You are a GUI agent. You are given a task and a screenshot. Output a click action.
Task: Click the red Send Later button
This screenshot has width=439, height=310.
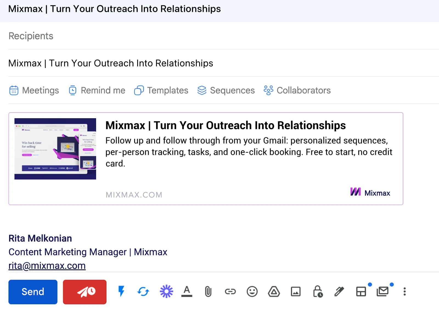coord(85,292)
